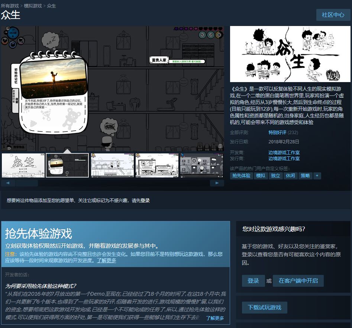Click the left arrow of thumbnail strip
Screen dimensions: 352x328
click(8, 183)
